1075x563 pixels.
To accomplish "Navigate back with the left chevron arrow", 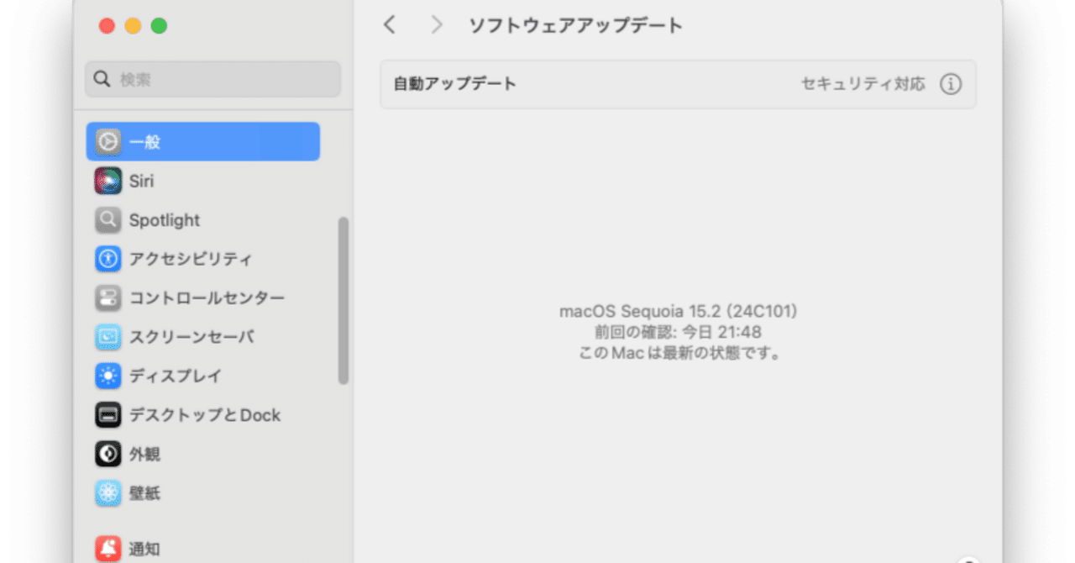I will click(389, 25).
